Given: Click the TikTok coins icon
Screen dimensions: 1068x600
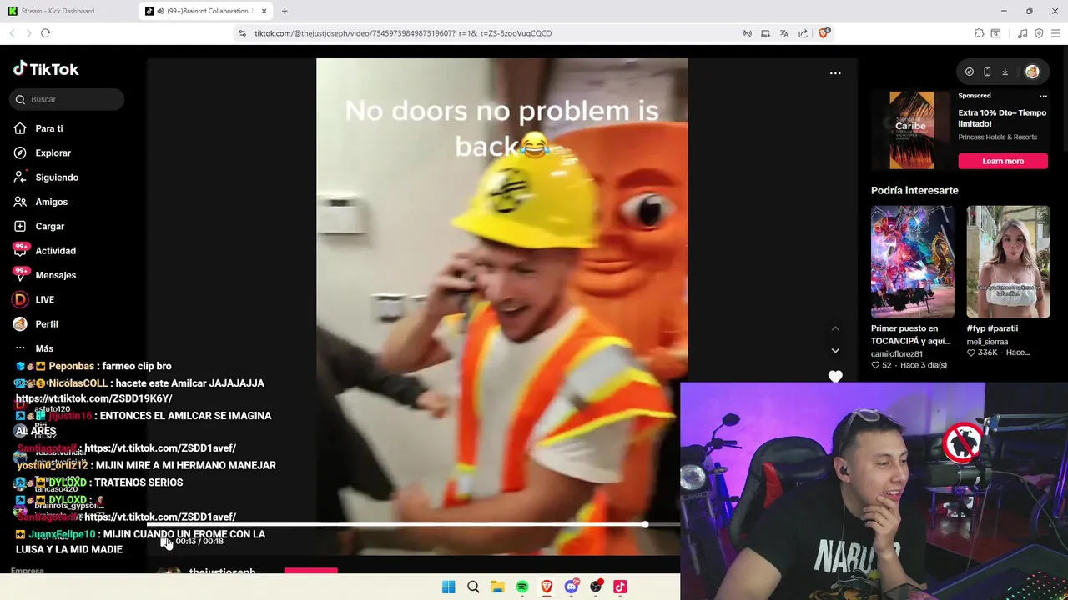Looking at the screenshot, I should coord(969,72).
